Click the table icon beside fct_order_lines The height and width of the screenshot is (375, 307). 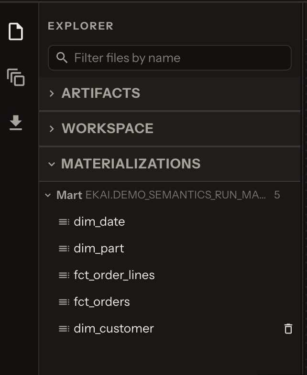[x=64, y=275]
